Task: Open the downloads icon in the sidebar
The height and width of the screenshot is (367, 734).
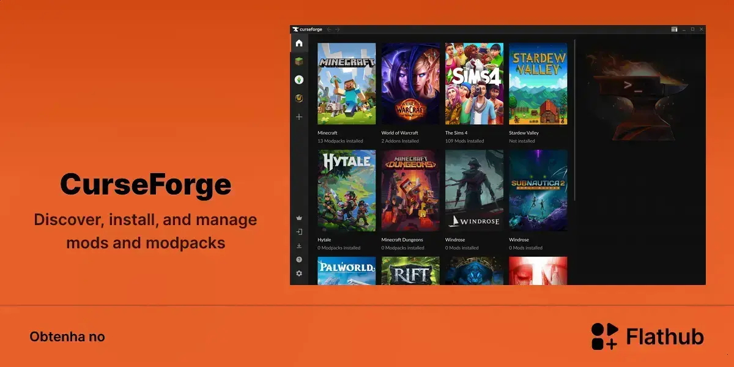Action: (299, 246)
